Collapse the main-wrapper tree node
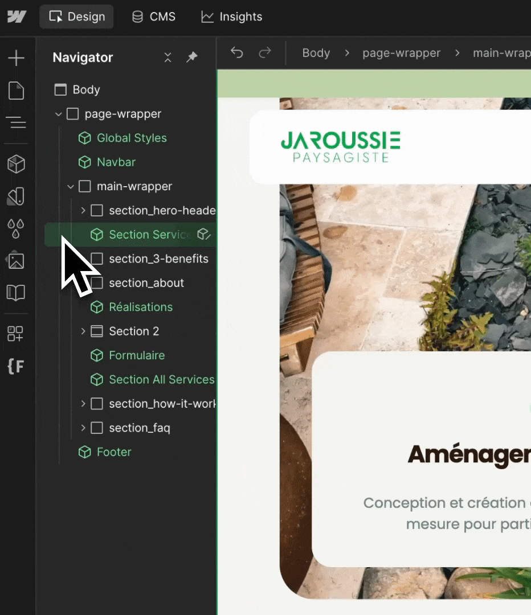The image size is (531, 615). tap(71, 186)
